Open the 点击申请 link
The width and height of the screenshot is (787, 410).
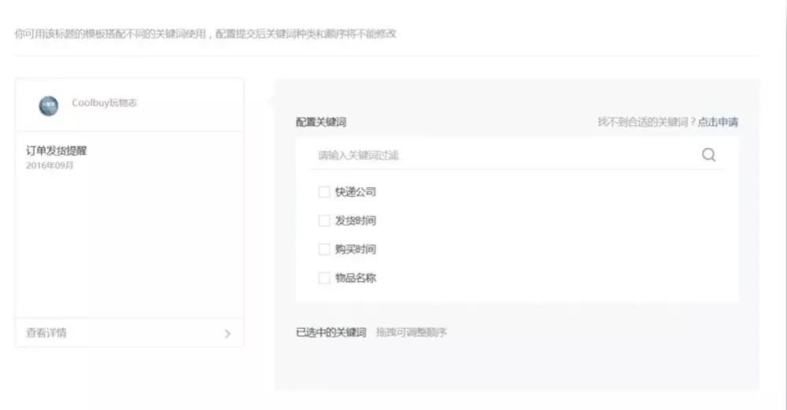(x=718, y=122)
